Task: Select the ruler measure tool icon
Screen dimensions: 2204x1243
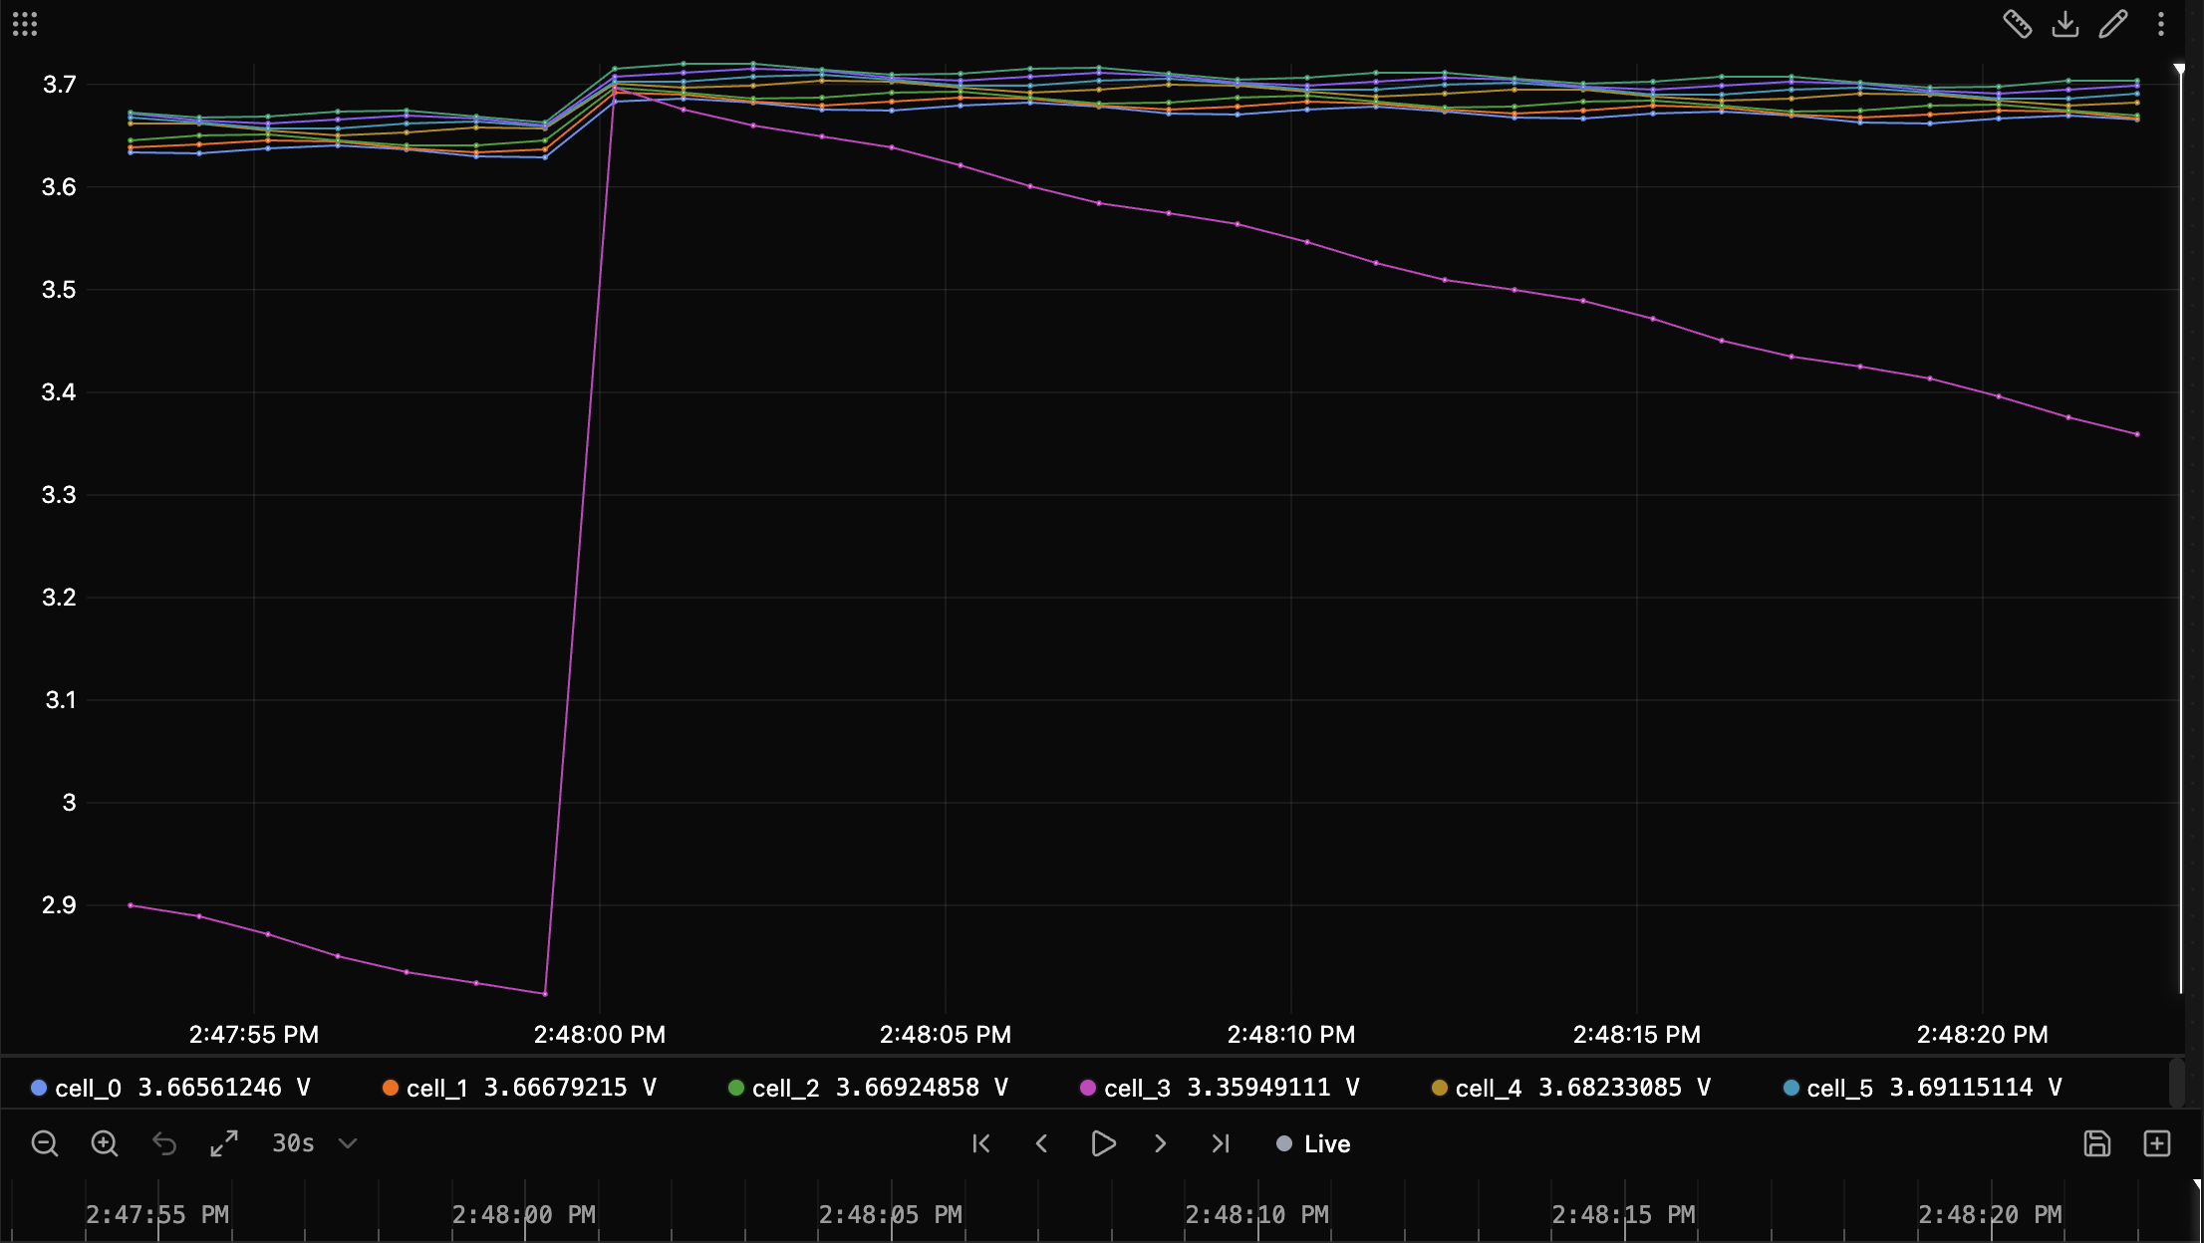Action: pyautogui.click(x=2017, y=24)
